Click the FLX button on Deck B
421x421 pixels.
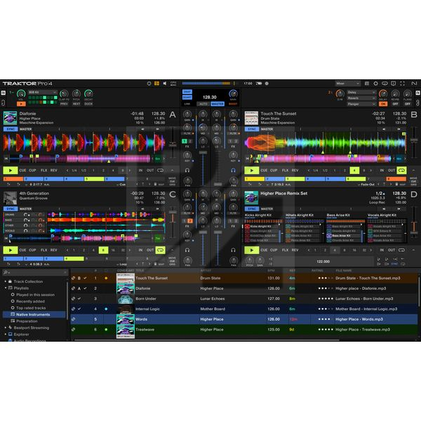[285, 171]
